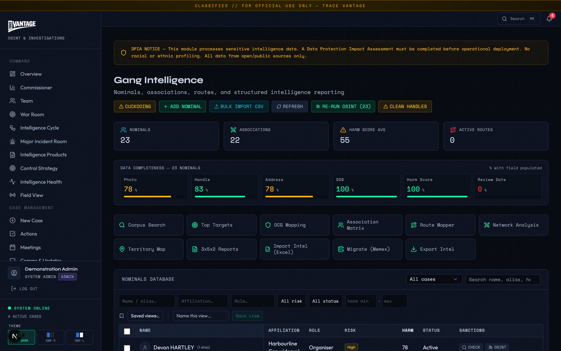The height and width of the screenshot is (351, 561).
Task: Open 3x5x2 Reports module
Action: (x=222, y=249)
